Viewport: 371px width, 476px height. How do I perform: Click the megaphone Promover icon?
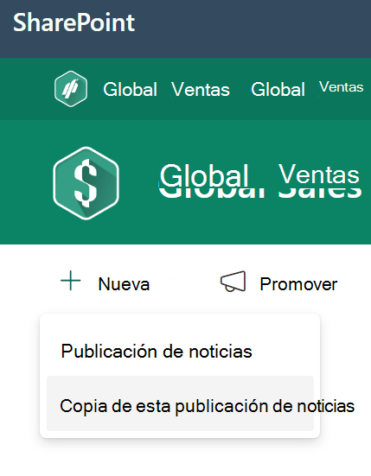pyautogui.click(x=233, y=282)
